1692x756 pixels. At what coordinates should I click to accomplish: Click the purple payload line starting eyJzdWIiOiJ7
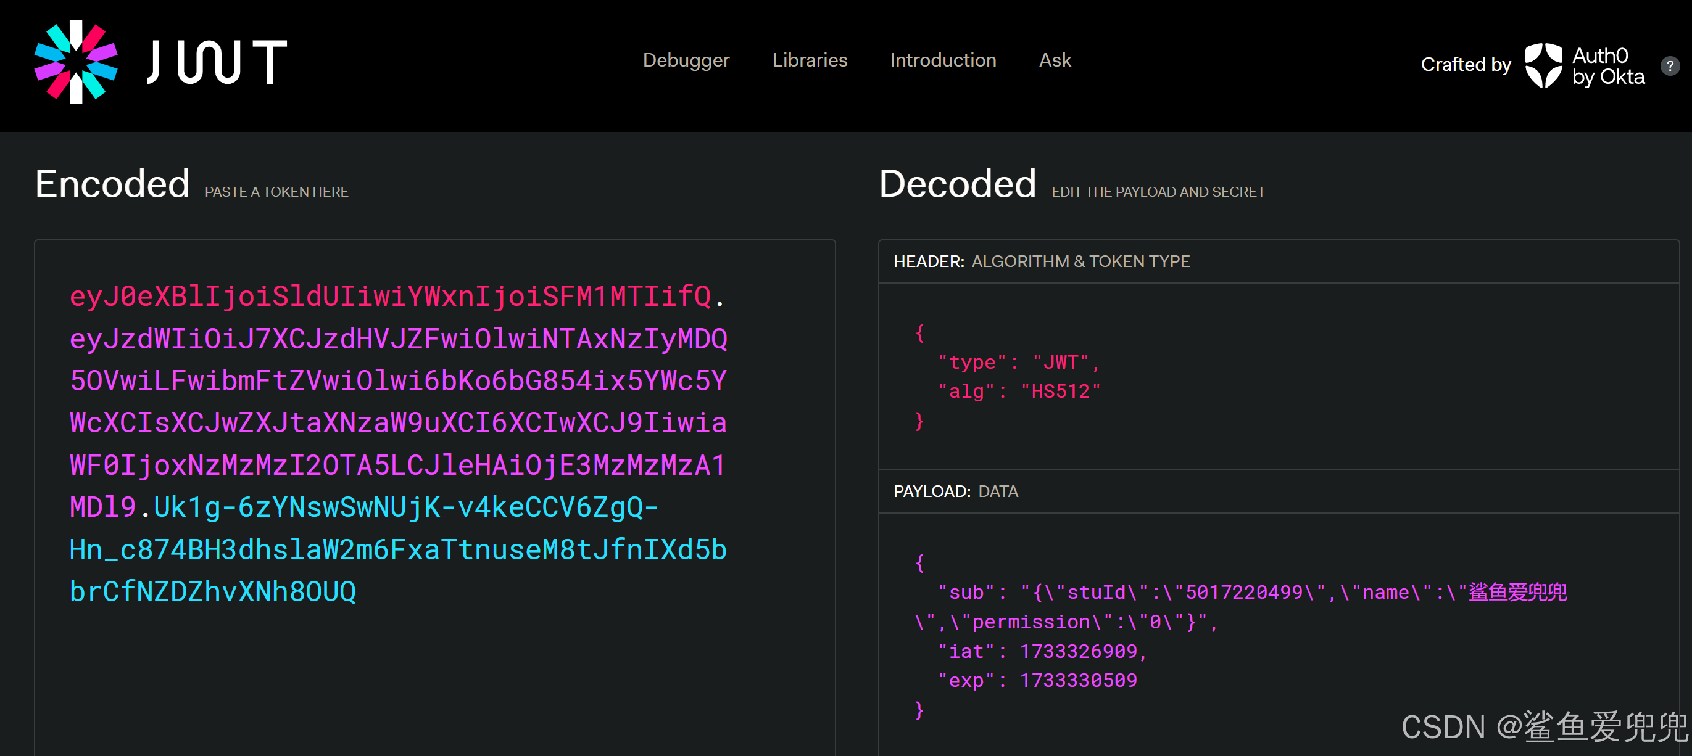(398, 339)
